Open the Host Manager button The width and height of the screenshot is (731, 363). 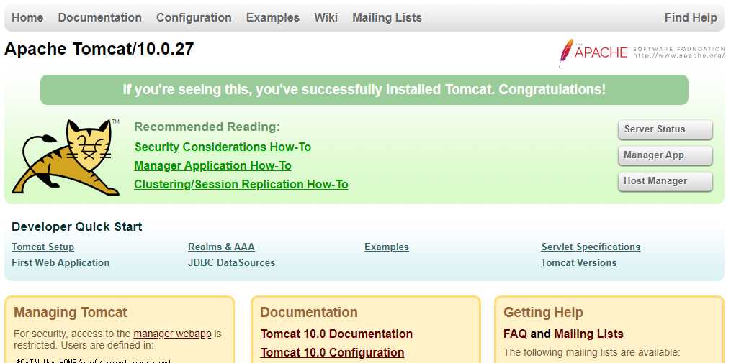(665, 181)
